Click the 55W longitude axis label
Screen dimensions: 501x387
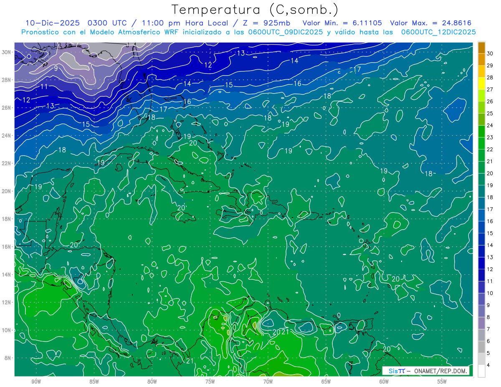(442, 382)
